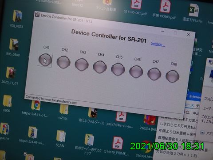Toggle the CH8 channel button
The image size is (213, 160).
173,76
